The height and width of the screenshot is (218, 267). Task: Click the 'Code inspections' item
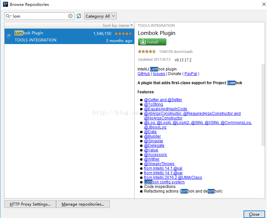pyautogui.click(x=160, y=187)
